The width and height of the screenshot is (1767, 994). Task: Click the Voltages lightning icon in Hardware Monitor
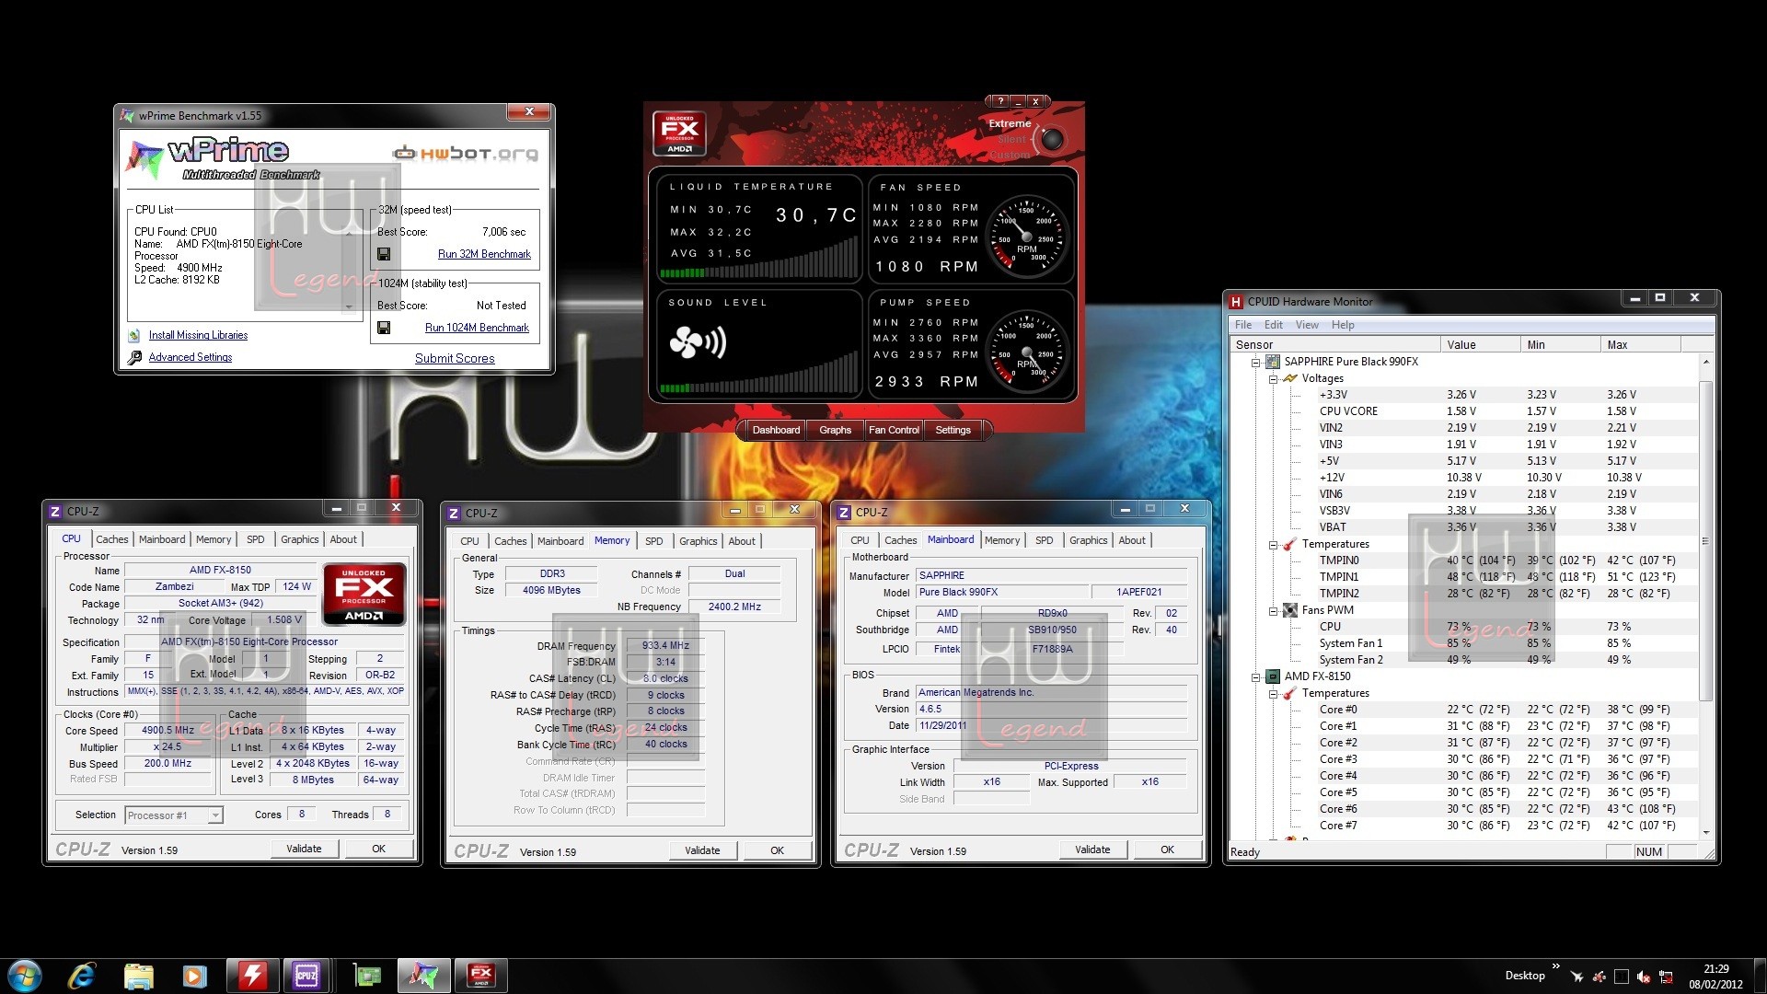point(1290,378)
